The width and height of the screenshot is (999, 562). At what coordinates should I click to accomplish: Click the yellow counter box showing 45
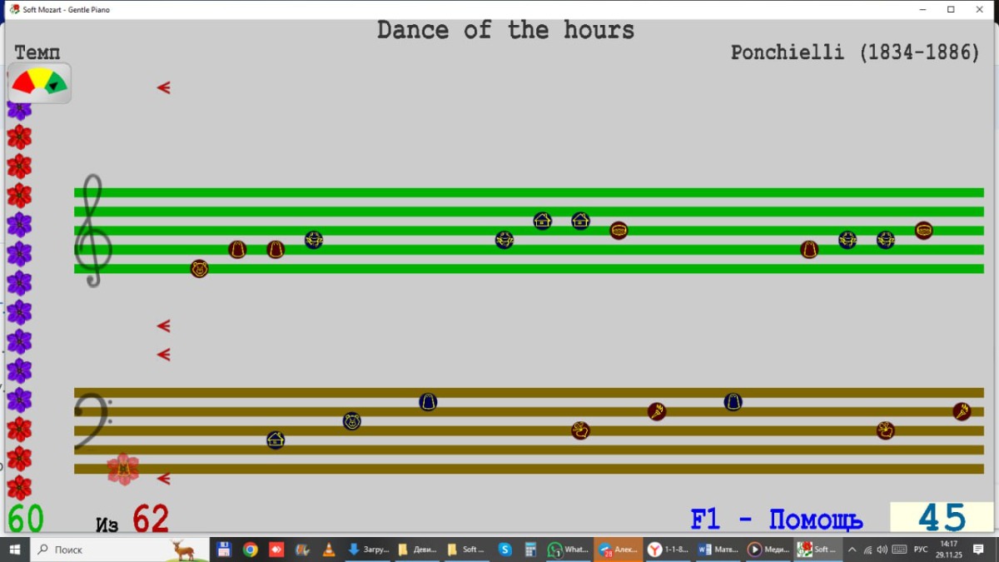pyautogui.click(x=942, y=518)
